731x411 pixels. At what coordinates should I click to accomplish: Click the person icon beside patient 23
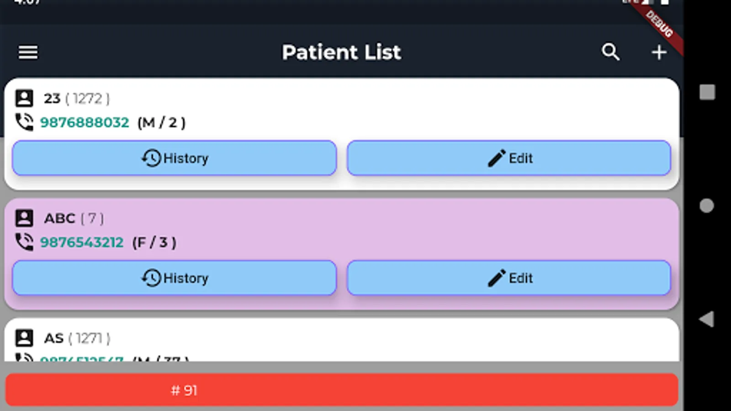[24, 98]
